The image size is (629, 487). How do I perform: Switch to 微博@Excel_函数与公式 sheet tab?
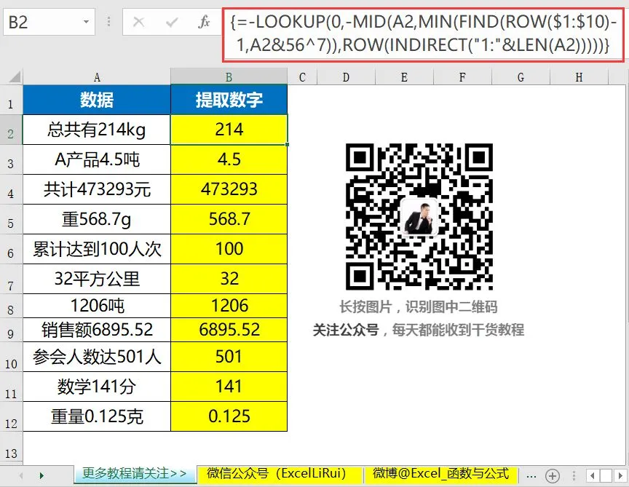pos(440,474)
